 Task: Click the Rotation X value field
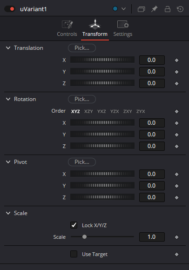coord(152,123)
